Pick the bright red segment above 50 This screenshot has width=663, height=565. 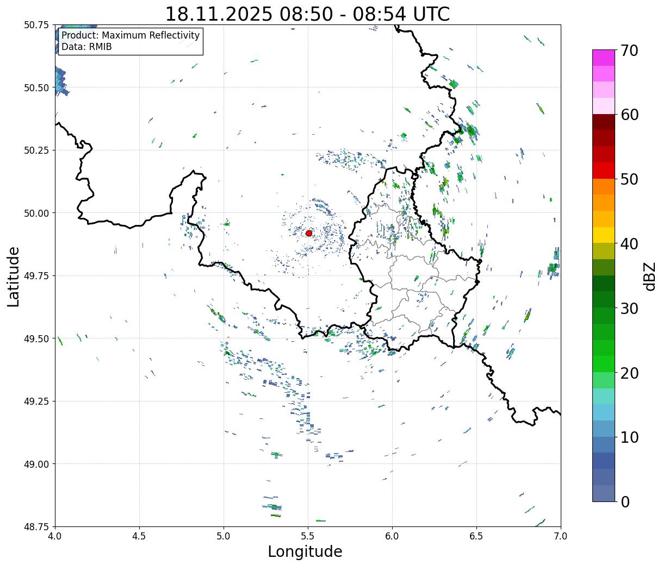(604, 171)
